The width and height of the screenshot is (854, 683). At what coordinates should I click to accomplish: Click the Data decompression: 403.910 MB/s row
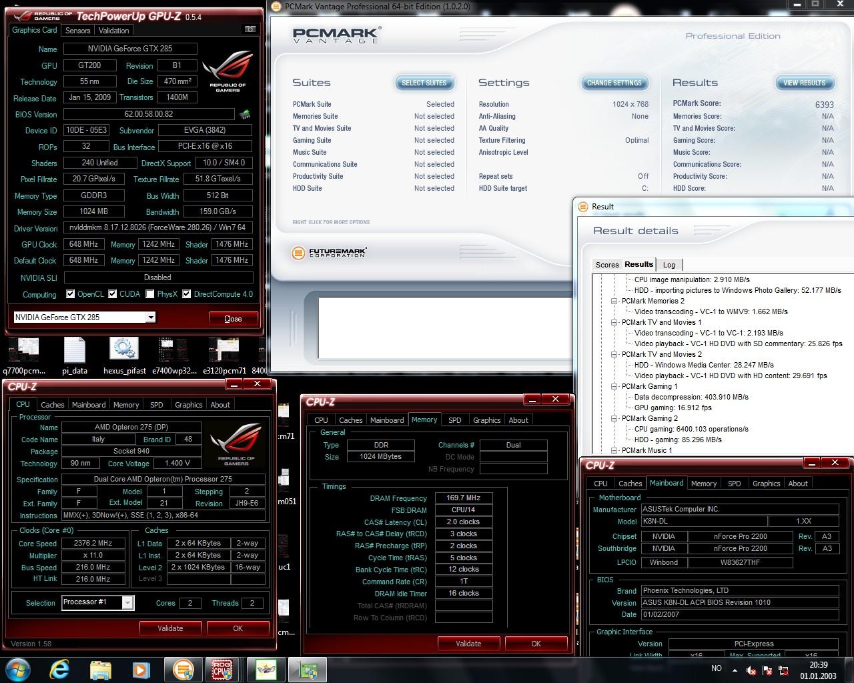(691, 397)
